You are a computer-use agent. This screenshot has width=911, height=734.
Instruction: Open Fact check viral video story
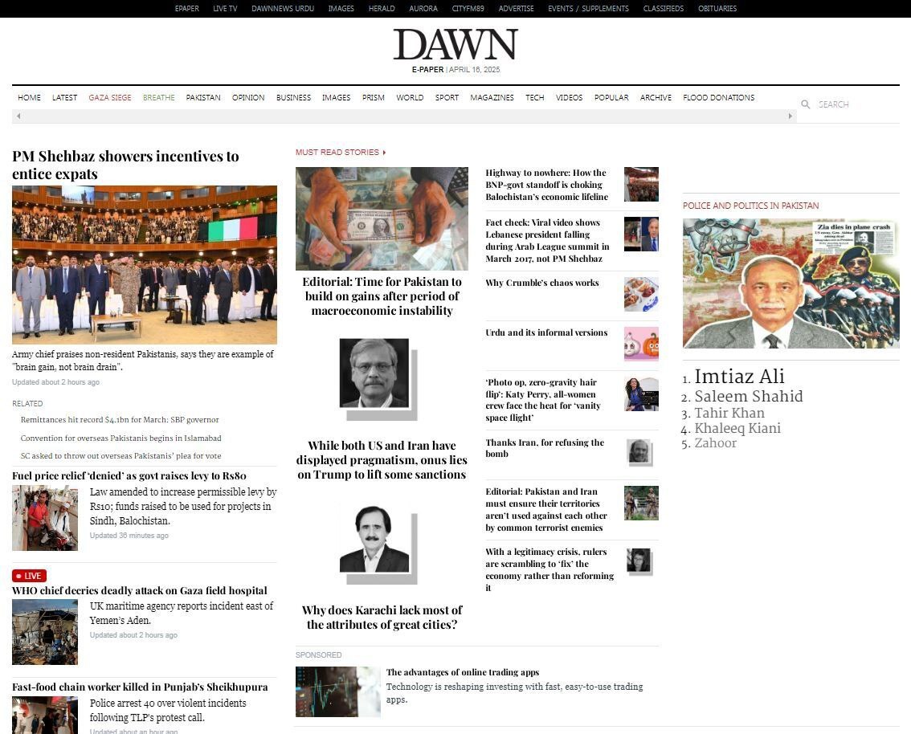click(x=547, y=240)
